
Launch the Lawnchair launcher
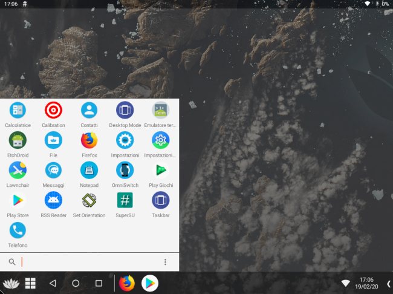point(18,171)
